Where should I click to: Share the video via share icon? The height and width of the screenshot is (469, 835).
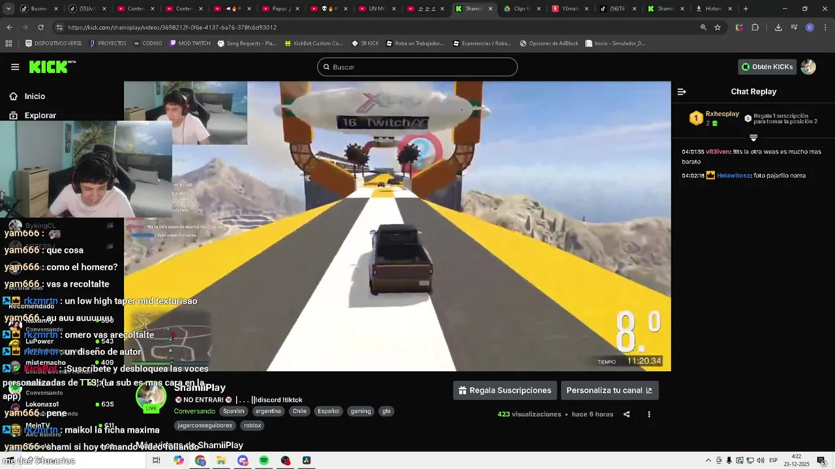[x=626, y=414]
